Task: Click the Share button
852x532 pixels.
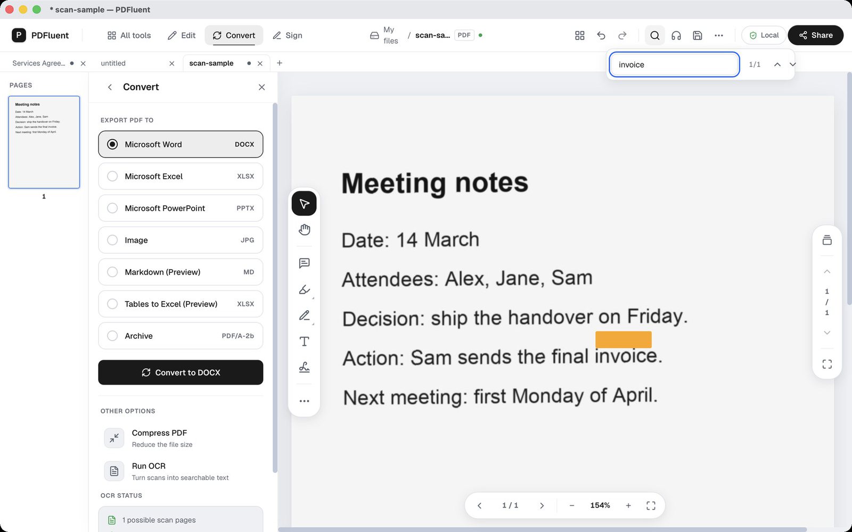Action: pos(815,35)
